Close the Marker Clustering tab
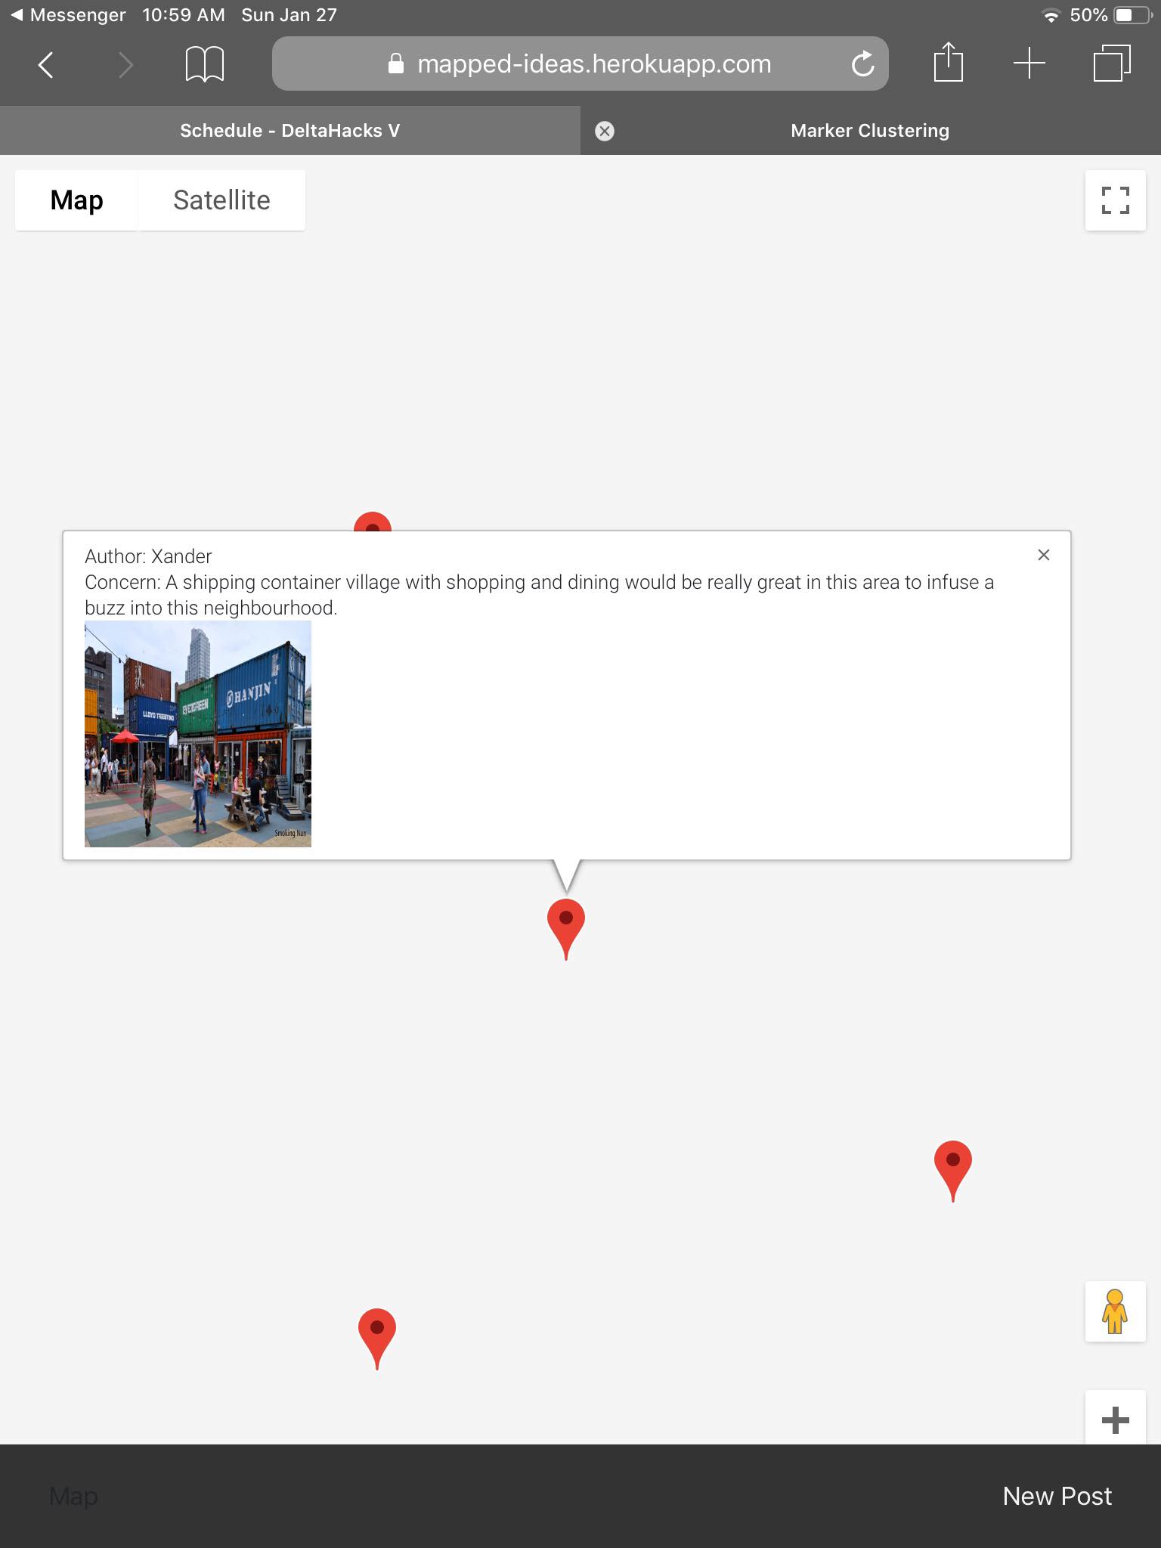The width and height of the screenshot is (1161, 1548). pyautogui.click(x=605, y=132)
